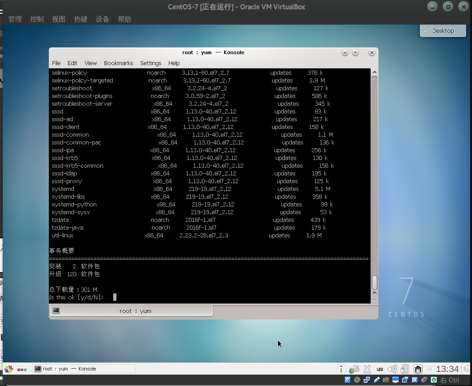
Task: Click the volume speaker tray icon
Action: click(392, 369)
